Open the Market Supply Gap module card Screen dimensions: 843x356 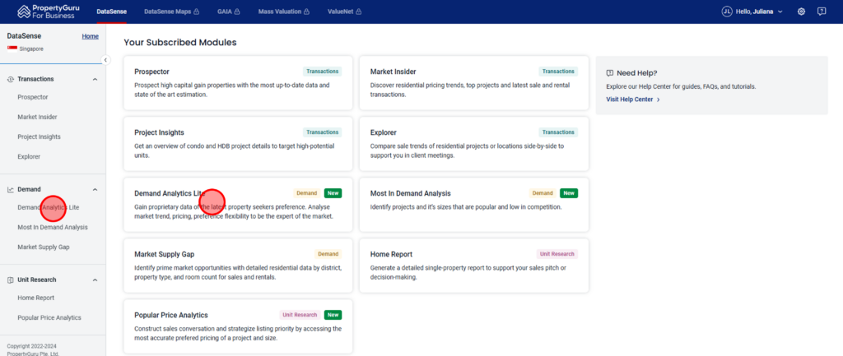[238, 266]
